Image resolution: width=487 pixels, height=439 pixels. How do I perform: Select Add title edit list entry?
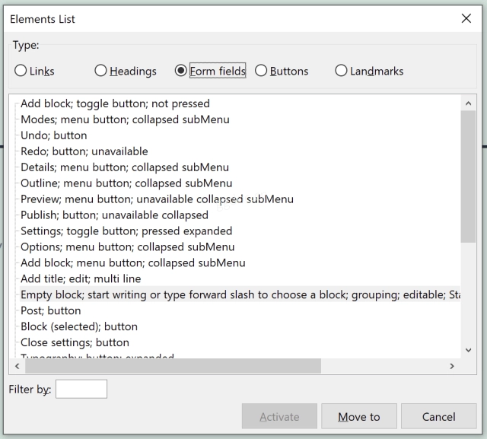(x=81, y=278)
